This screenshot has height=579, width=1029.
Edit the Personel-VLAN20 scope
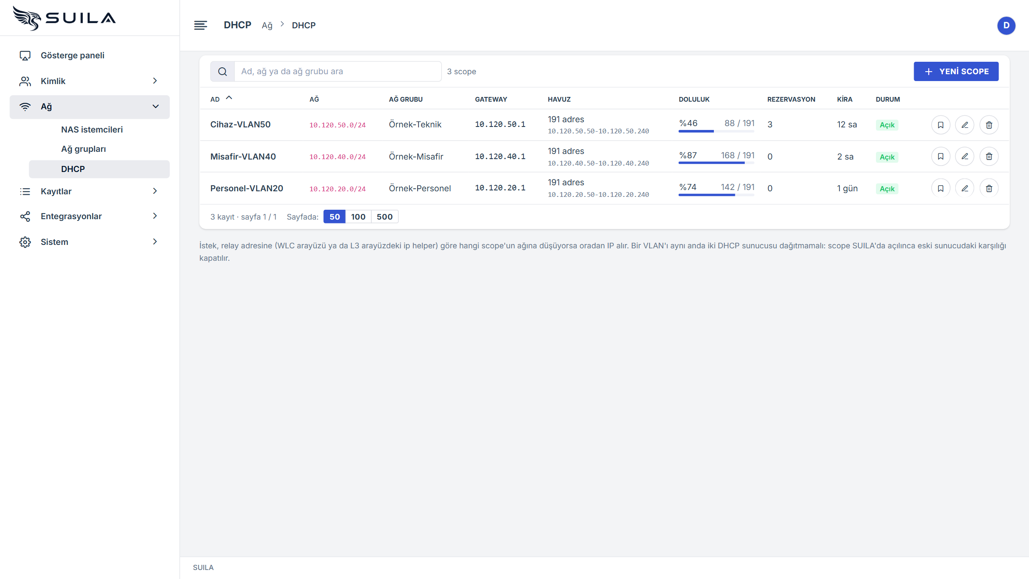pyautogui.click(x=965, y=188)
